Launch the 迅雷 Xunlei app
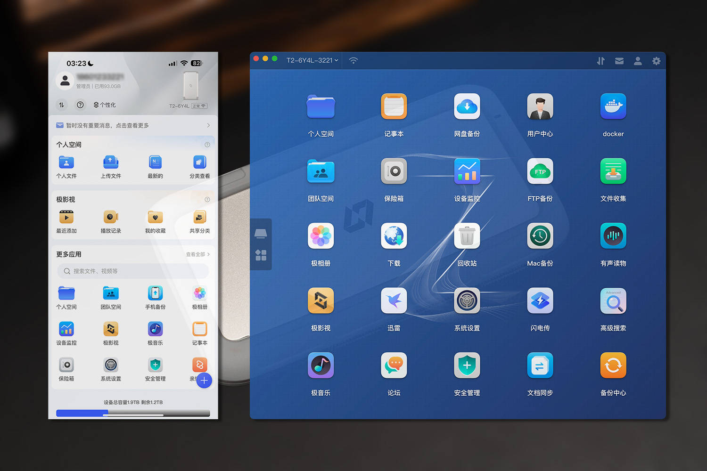Screen dimensions: 707x471 coord(394,300)
